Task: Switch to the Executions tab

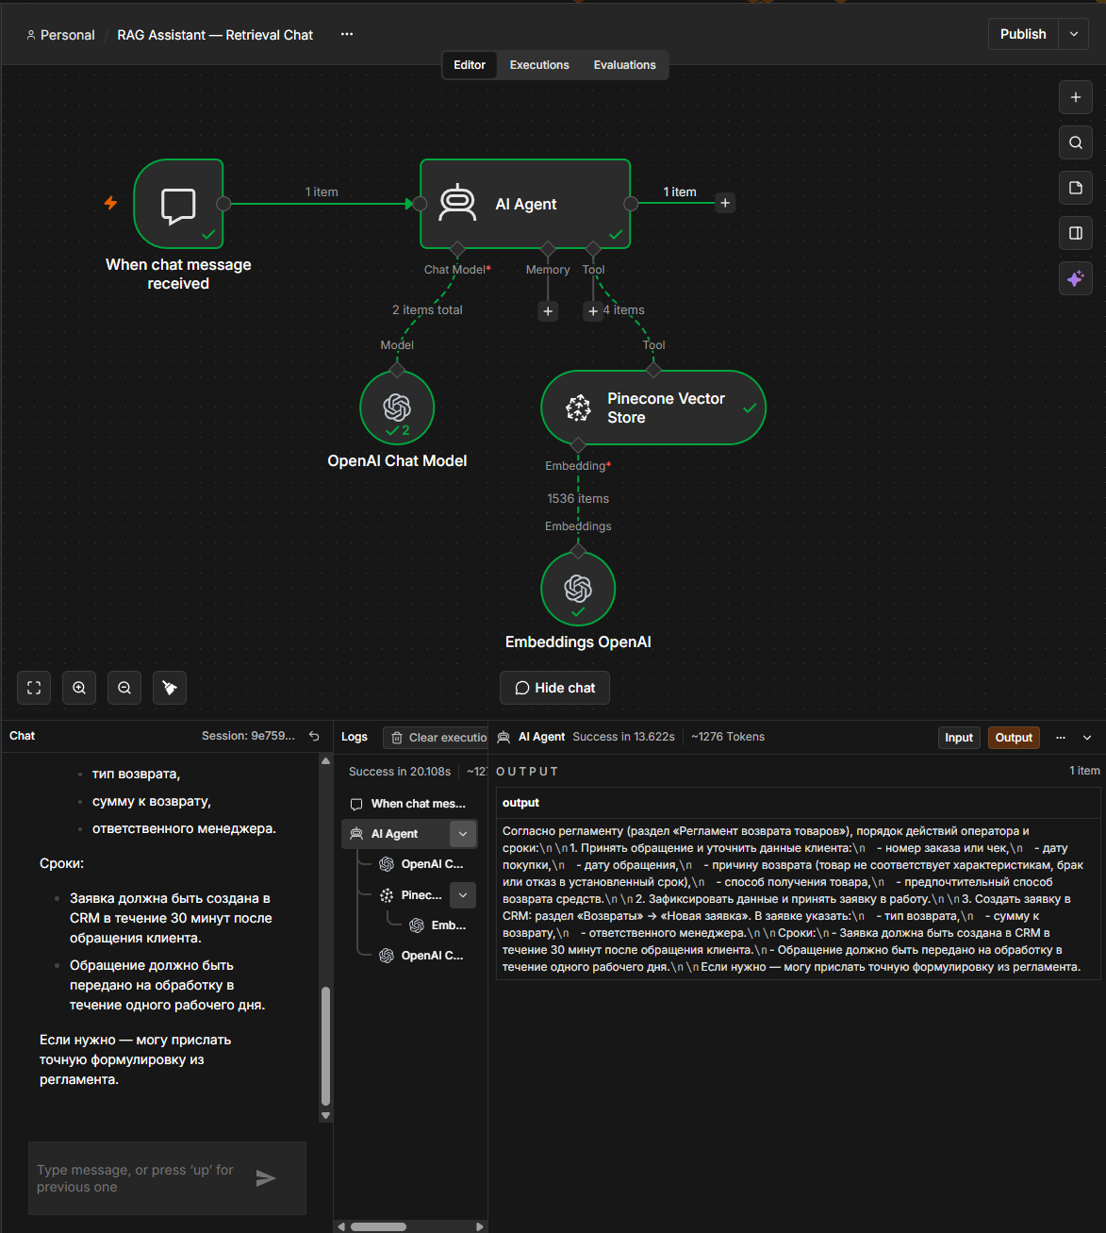Action: (x=539, y=65)
